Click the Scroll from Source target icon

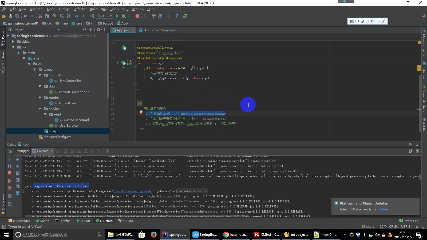(85, 30)
